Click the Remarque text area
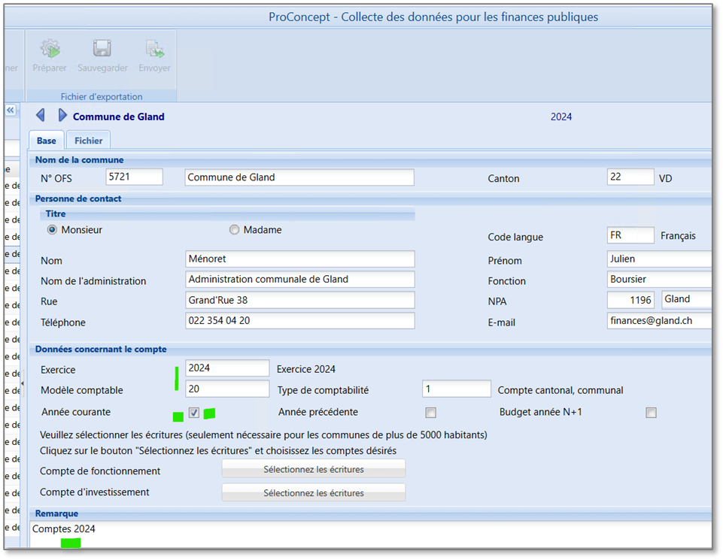The height and width of the screenshot is (560, 723). click(x=369, y=534)
